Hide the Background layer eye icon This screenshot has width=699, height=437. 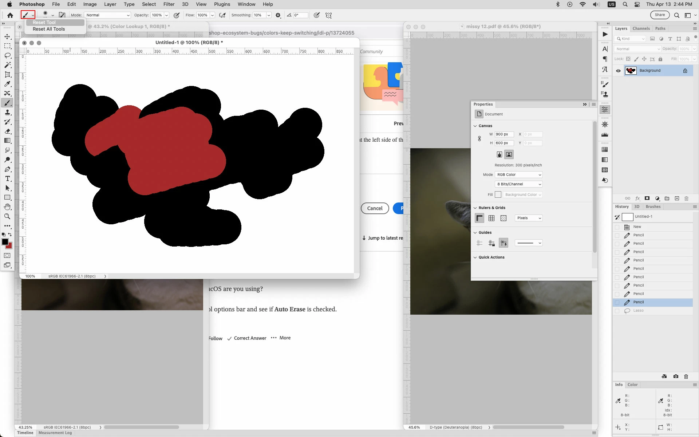(618, 71)
